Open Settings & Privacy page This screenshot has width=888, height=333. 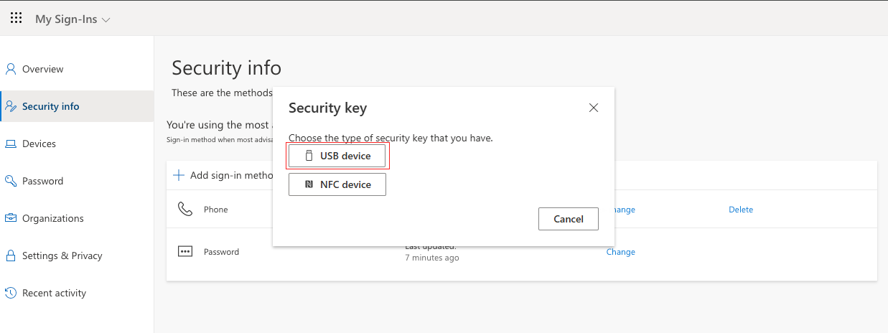pyautogui.click(x=62, y=255)
